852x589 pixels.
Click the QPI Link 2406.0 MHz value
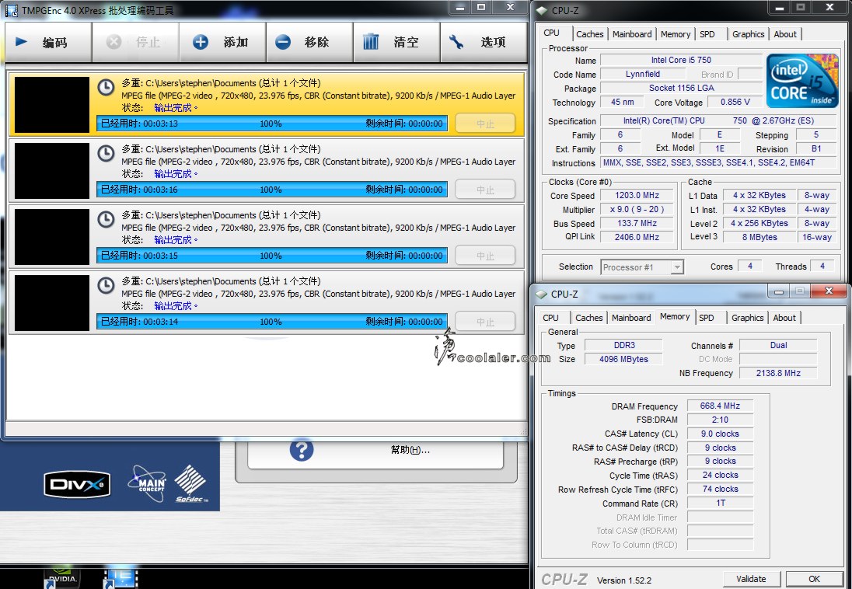tap(637, 237)
